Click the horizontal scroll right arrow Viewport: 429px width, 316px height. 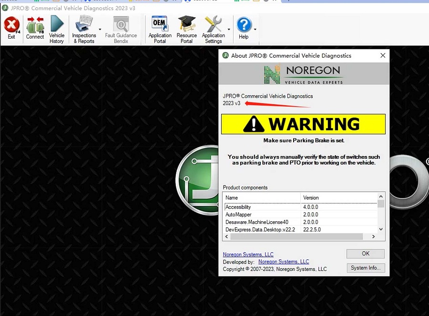(x=373, y=237)
